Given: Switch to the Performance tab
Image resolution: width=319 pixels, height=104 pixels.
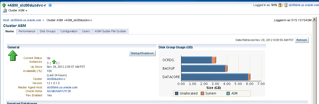Looking at the screenshot, I should [27, 31].
